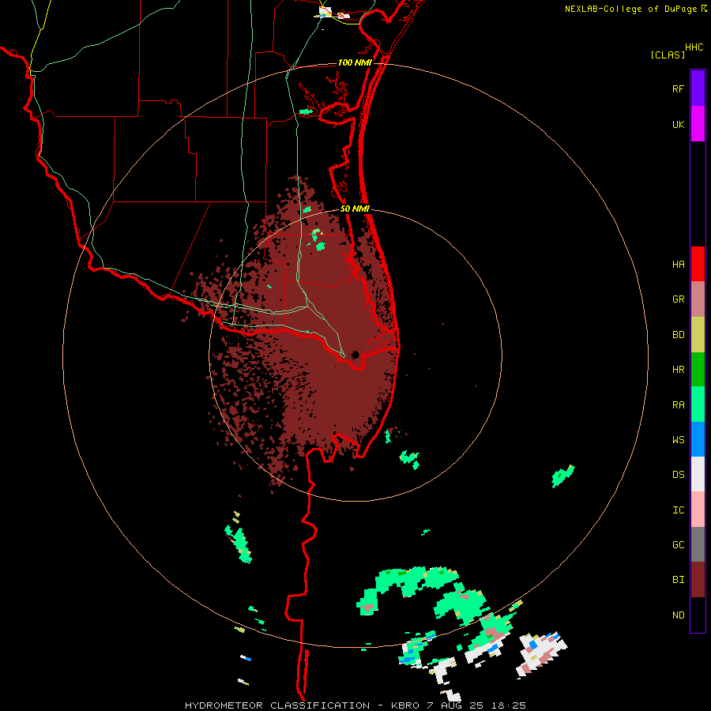Click the dark red BI legend swatch
Viewport: 711px width, 711px height.
pyautogui.click(x=698, y=580)
